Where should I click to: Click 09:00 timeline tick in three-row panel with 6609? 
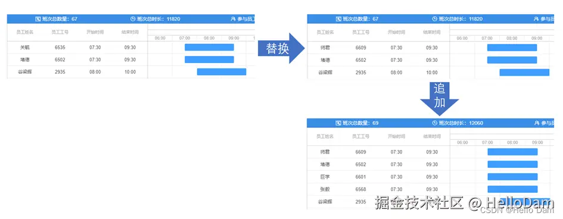pos(537,38)
